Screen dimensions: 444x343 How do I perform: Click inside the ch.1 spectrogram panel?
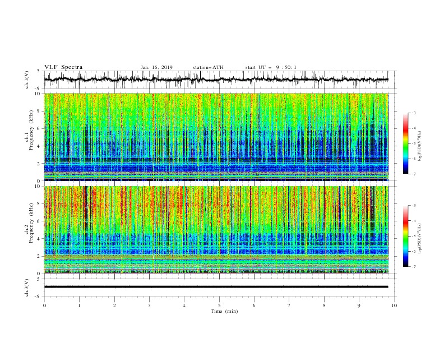(x=216, y=137)
